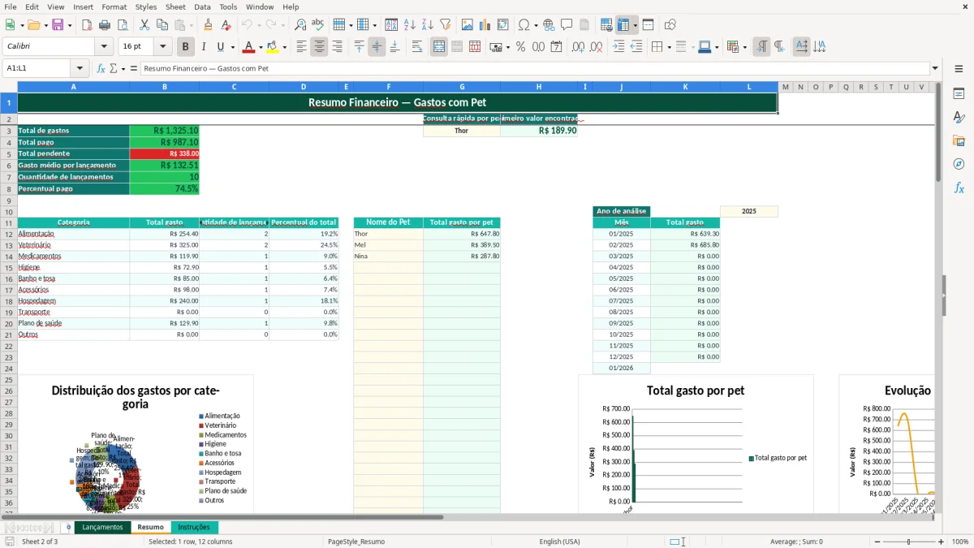Expand Name Box dropdown arrow

pyautogui.click(x=80, y=68)
